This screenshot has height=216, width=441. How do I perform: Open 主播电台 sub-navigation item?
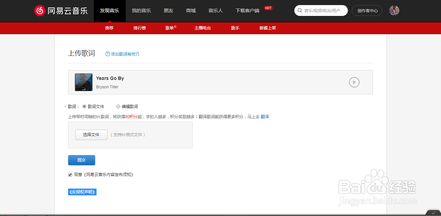point(203,28)
